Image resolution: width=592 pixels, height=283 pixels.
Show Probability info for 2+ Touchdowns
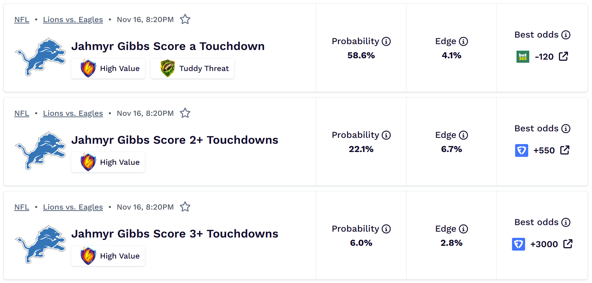(386, 135)
